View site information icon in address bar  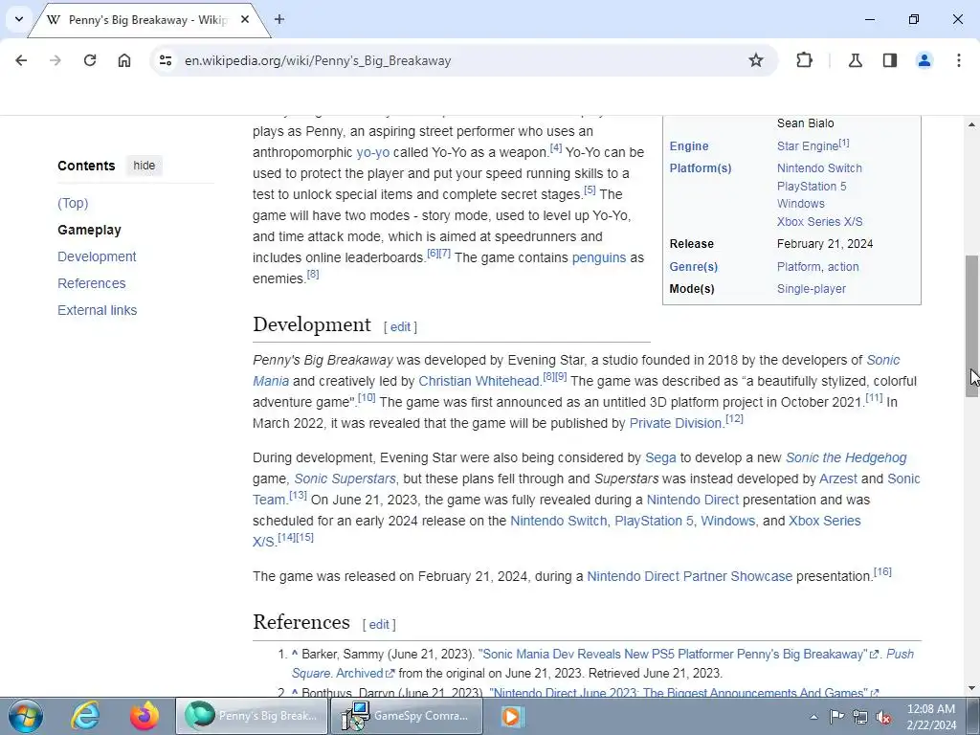click(x=166, y=60)
